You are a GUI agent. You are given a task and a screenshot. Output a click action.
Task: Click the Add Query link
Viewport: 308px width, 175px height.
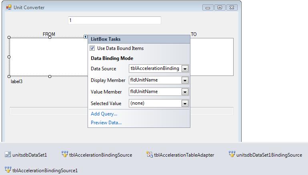(x=104, y=114)
